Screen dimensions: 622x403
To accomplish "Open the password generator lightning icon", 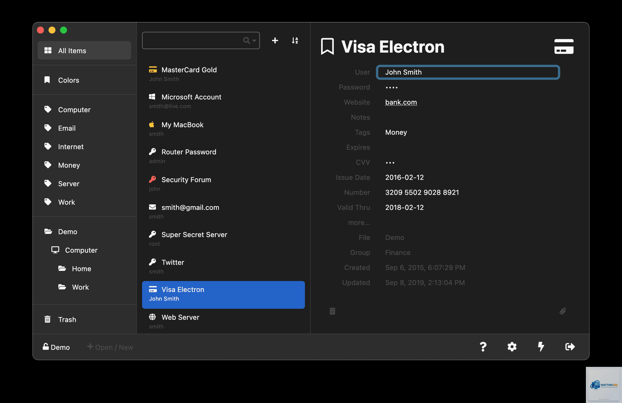I will pyautogui.click(x=541, y=347).
